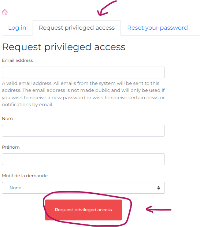Click the Email address field label

click(17, 60)
